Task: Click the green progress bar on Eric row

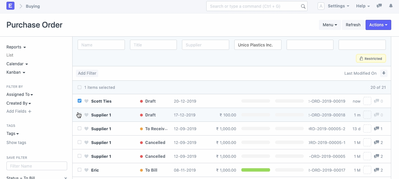Action: [x=256, y=170]
